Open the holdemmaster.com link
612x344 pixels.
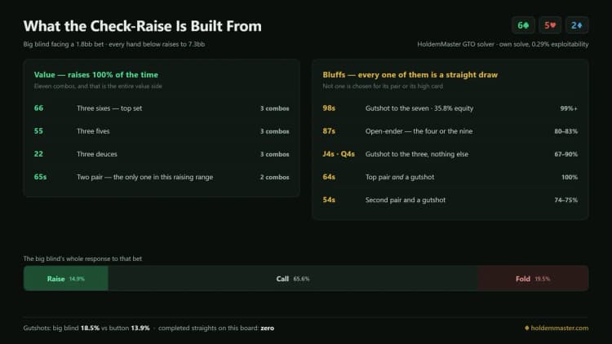(559, 328)
